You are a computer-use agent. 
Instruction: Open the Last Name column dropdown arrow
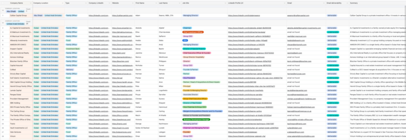(180, 3)
